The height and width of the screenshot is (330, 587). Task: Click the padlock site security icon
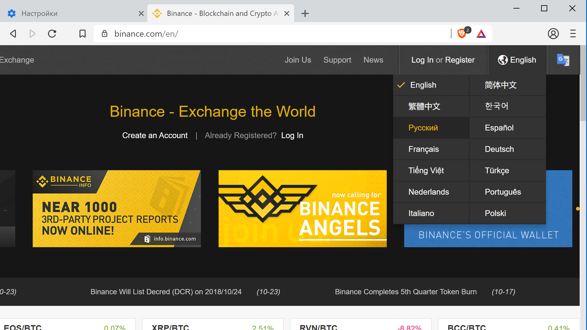click(x=105, y=34)
